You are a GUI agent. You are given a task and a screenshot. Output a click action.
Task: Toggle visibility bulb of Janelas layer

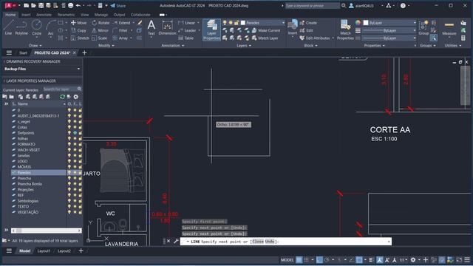pos(69,156)
